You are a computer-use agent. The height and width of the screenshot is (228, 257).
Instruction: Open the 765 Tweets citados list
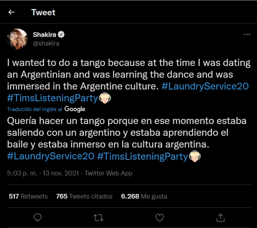[x=84, y=196]
